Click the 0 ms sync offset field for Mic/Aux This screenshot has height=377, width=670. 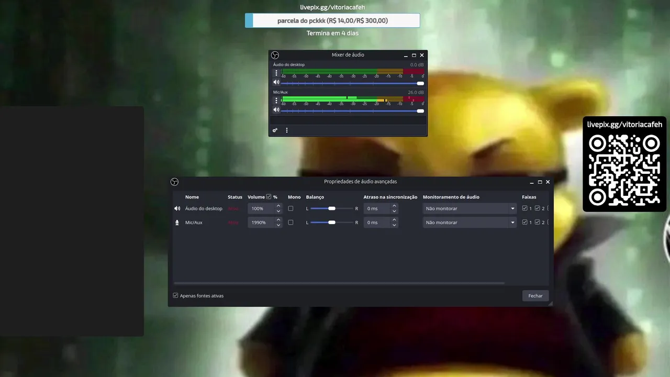[377, 223]
